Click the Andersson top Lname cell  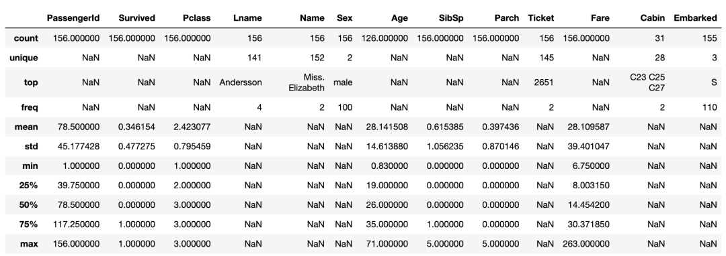[241, 82]
